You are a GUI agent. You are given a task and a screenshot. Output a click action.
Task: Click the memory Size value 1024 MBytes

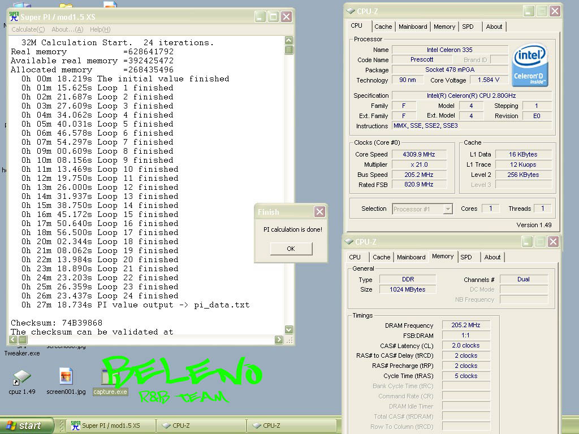pyautogui.click(x=408, y=289)
